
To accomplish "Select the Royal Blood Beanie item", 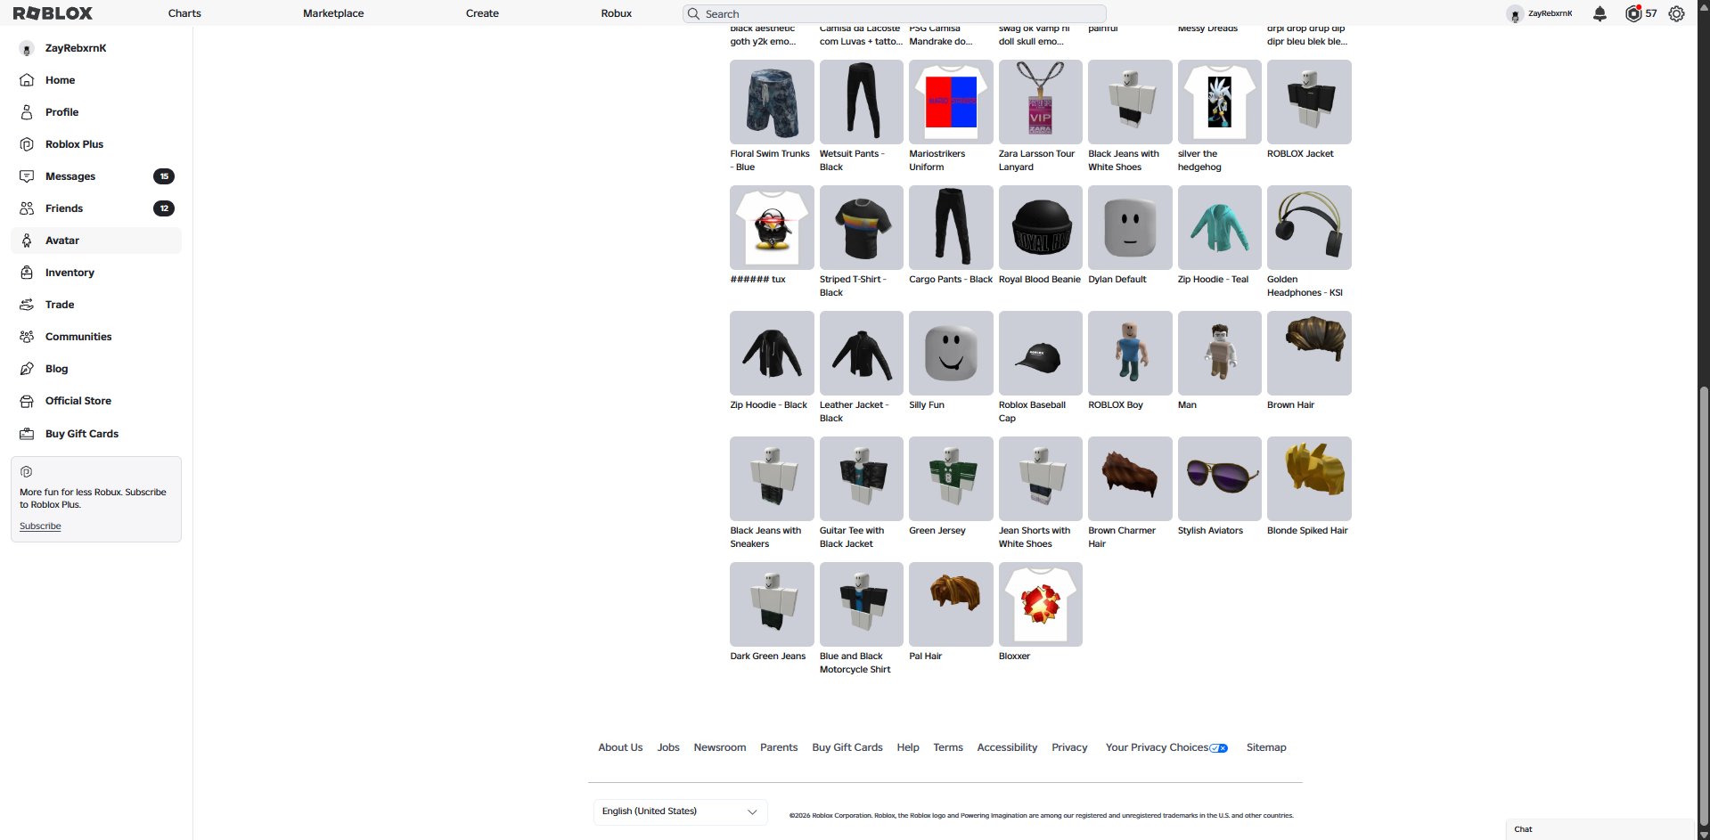I will click(x=1041, y=227).
